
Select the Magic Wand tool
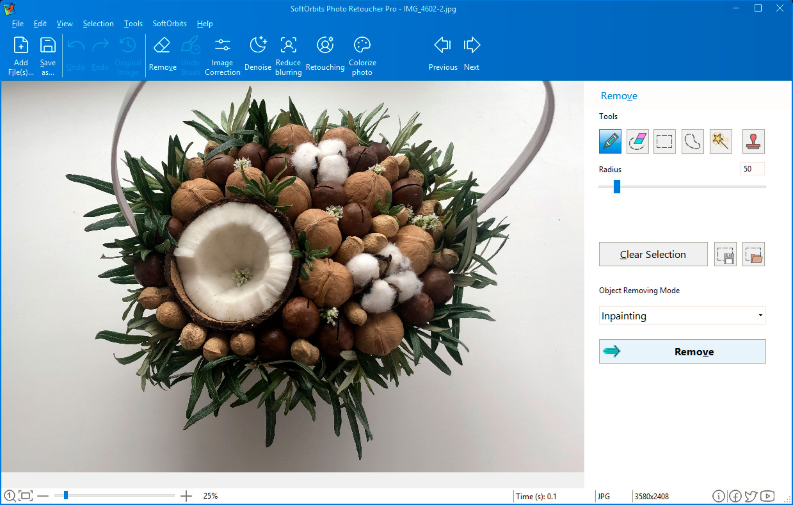click(x=720, y=142)
